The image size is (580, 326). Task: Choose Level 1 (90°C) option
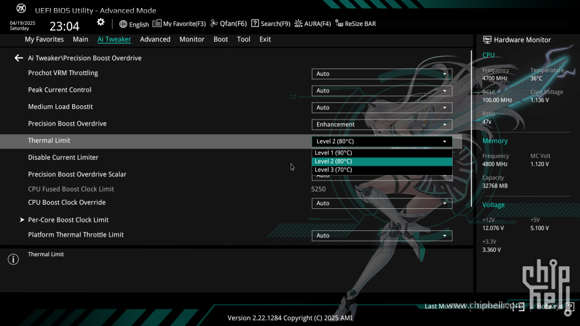(x=382, y=153)
